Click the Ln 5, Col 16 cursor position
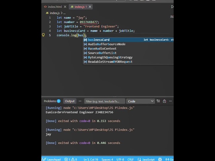215x161 pixels. (x=91, y=159)
